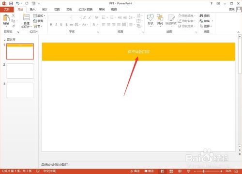Click the Redo icon in the title bar
This screenshot has height=174, width=242.
coord(27,3)
